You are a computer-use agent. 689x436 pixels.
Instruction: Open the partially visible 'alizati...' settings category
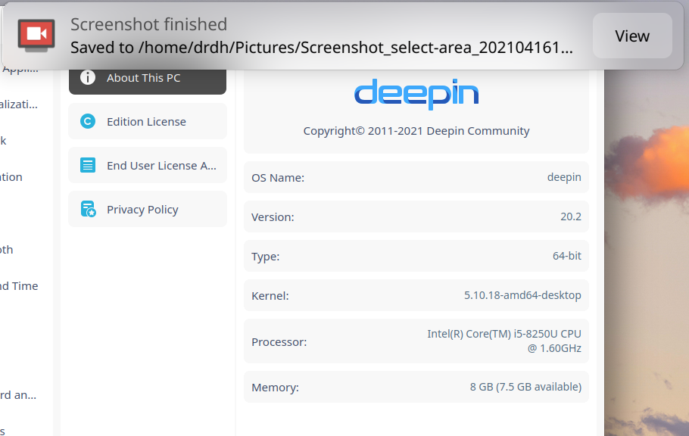pyautogui.click(x=20, y=104)
